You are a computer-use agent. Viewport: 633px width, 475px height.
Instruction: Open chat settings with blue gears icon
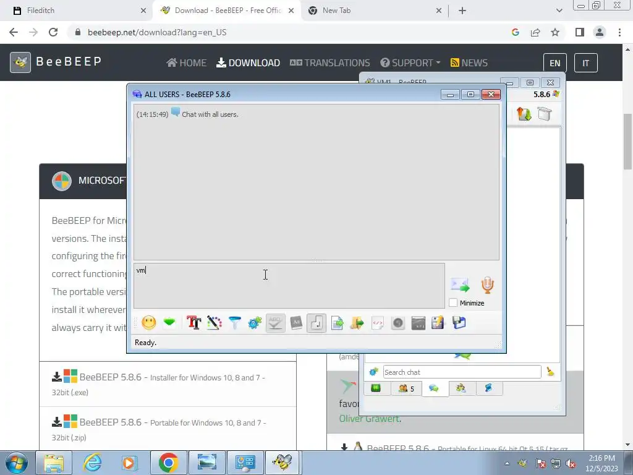point(255,323)
